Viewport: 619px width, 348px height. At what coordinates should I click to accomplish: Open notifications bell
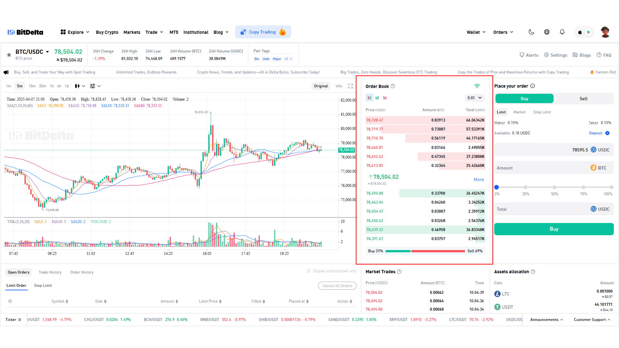562,32
